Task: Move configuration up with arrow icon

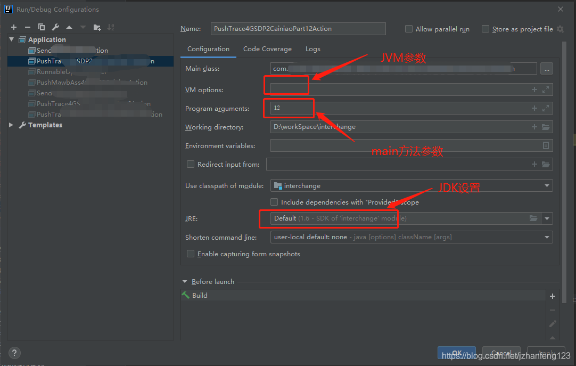Action: (x=69, y=27)
